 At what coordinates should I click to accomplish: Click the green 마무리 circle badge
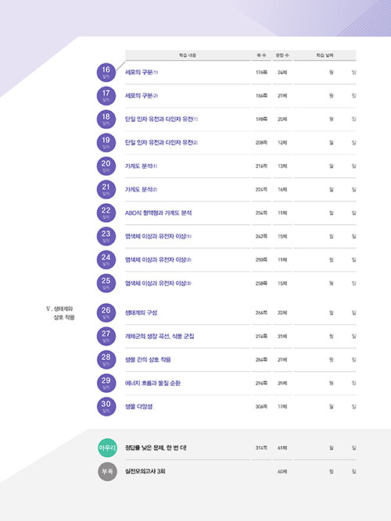pyautogui.click(x=107, y=448)
